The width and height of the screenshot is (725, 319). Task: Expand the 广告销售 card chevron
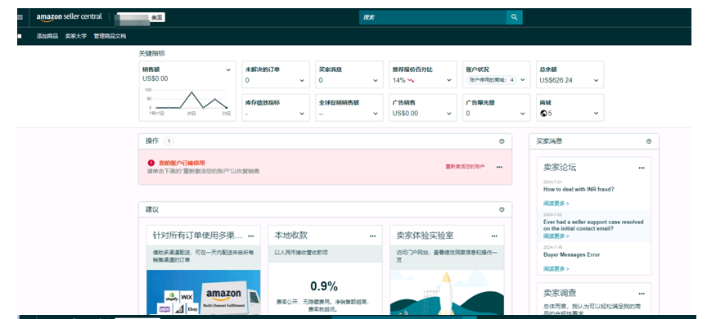(449, 113)
